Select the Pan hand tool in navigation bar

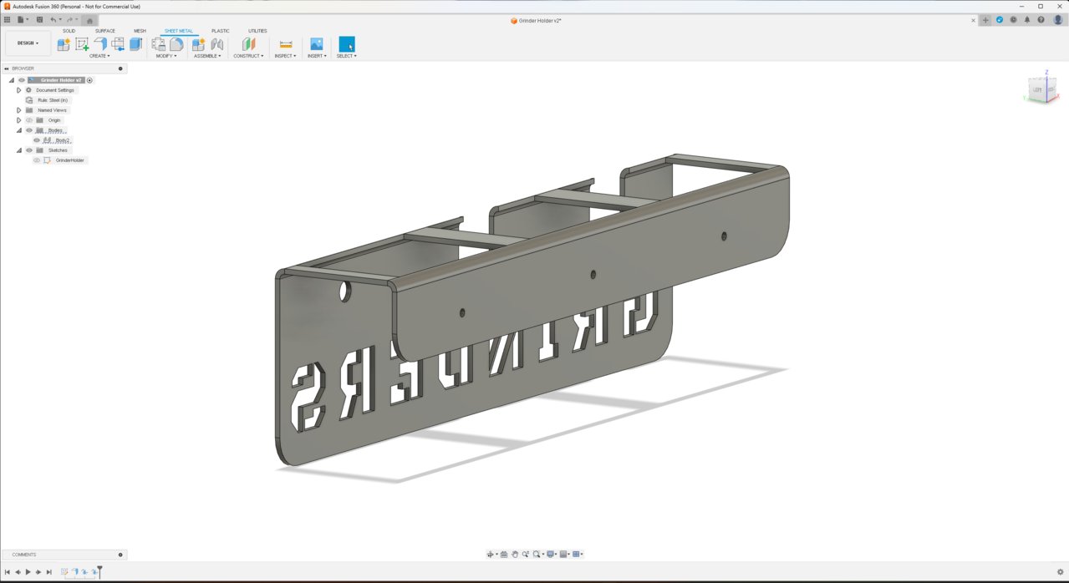coord(515,555)
